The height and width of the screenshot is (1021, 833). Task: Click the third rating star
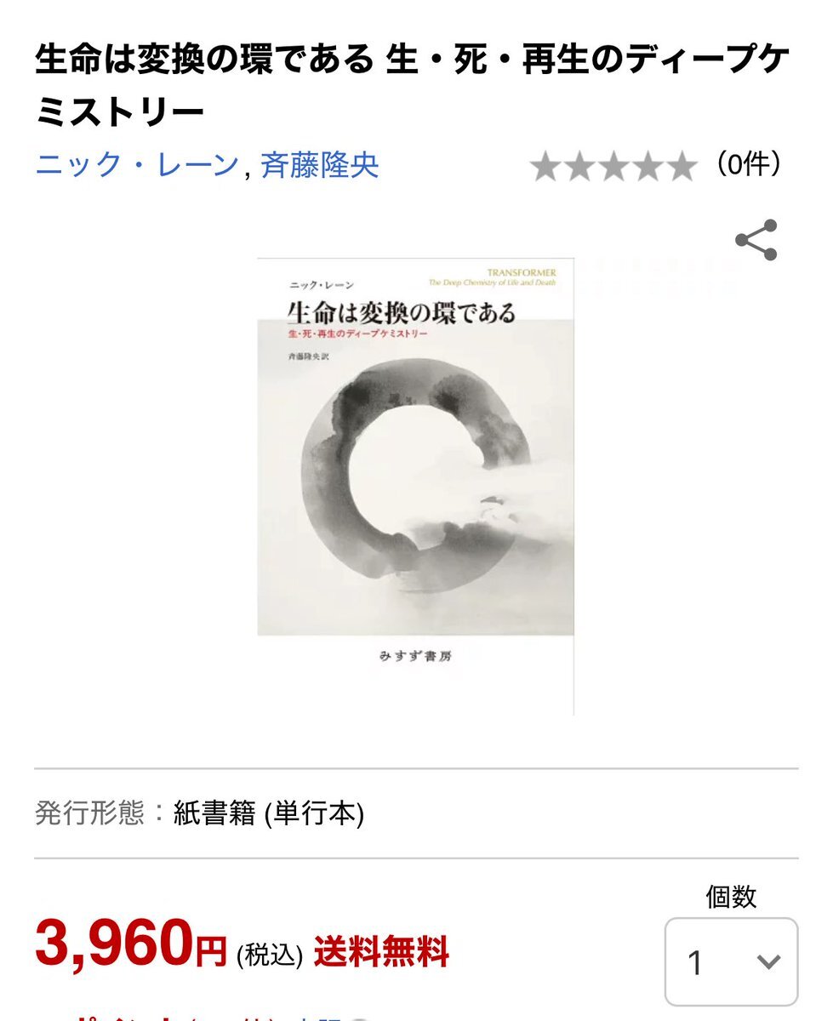click(x=614, y=167)
